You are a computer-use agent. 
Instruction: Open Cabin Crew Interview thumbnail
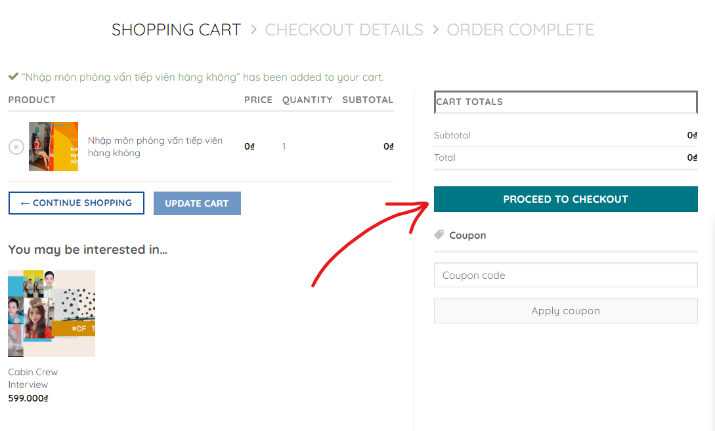tap(51, 314)
